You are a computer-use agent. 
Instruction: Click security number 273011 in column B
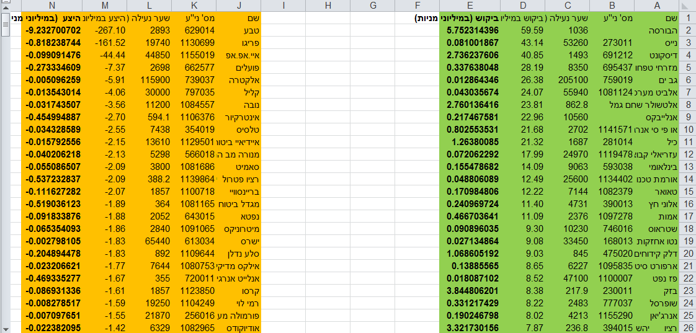pyautogui.click(x=612, y=43)
